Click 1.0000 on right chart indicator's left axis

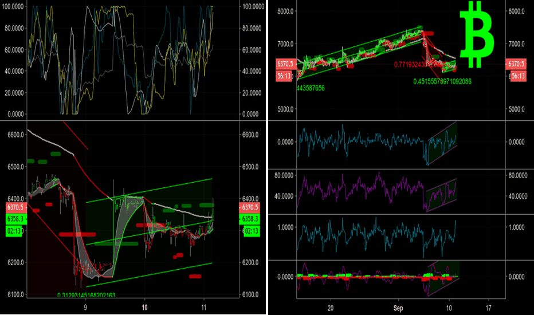pos(286,227)
